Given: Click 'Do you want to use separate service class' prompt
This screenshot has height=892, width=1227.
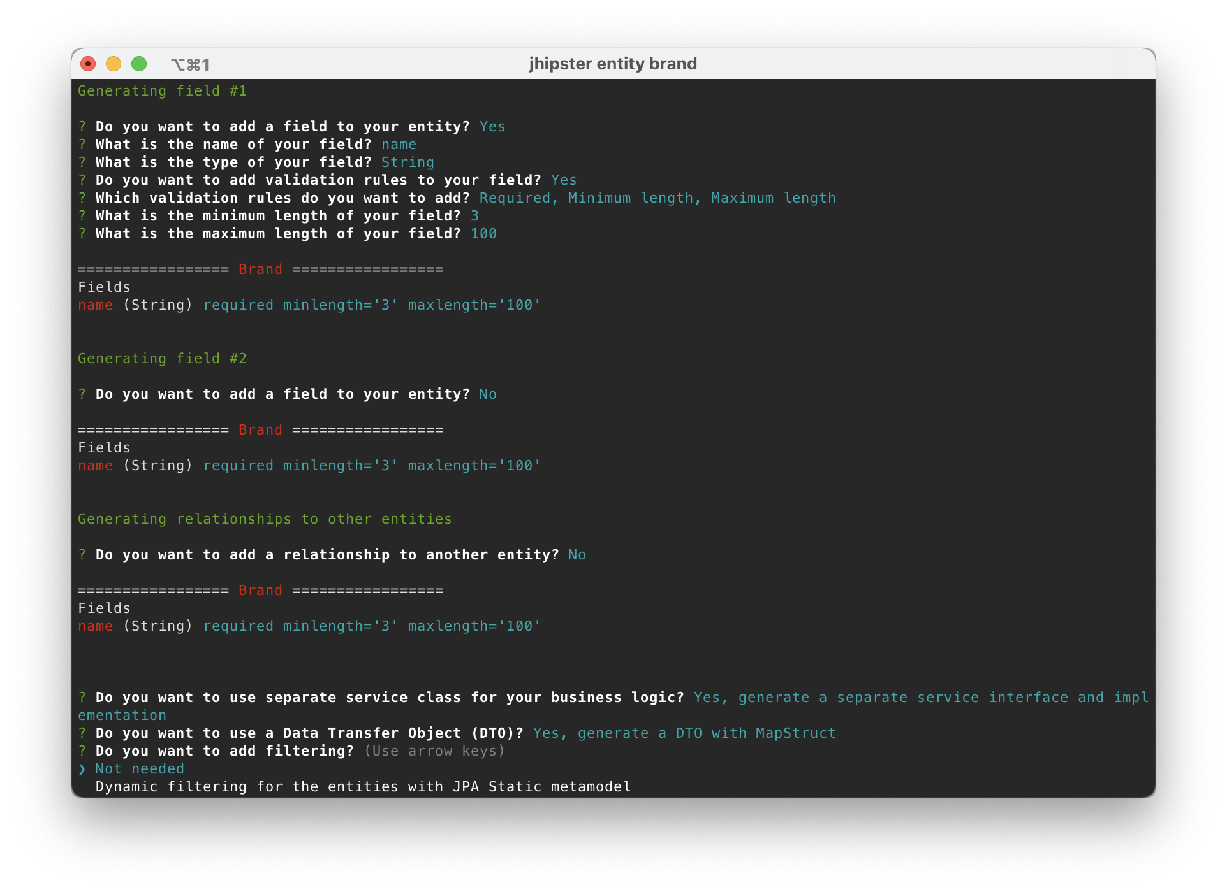Looking at the screenshot, I should point(390,698).
